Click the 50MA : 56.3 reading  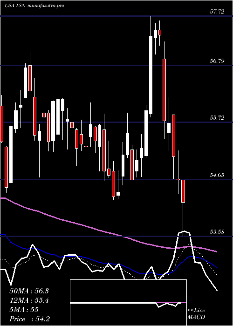(x=29, y=291)
